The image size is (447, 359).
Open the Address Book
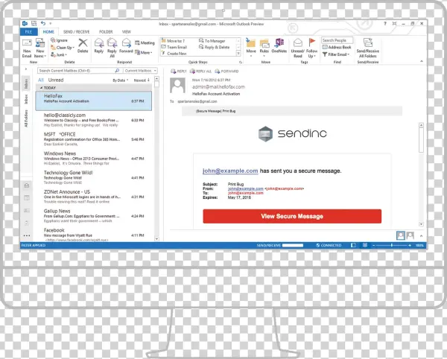[x=337, y=47]
